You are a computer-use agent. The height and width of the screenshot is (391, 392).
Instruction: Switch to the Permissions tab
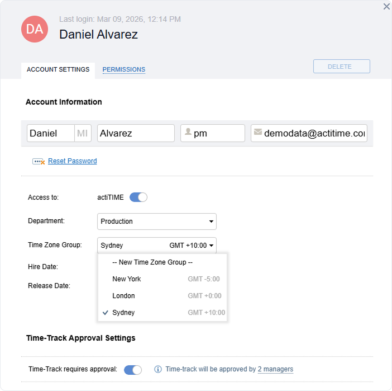pyautogui.click(x=123, y=70)
